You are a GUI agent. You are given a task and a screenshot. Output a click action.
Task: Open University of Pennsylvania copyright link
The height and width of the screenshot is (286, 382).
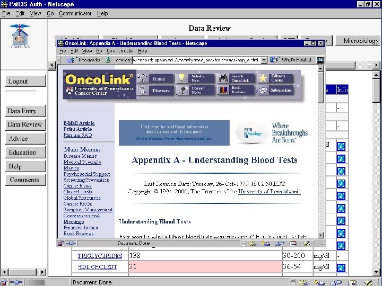click(x=269, y=192)
